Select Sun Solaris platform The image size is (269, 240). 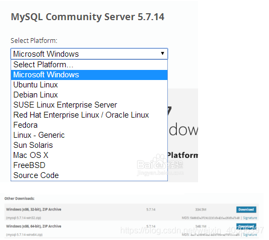89,145
